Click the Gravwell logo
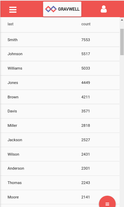Screen dimensions: 124x207 (x=62, y=9)
